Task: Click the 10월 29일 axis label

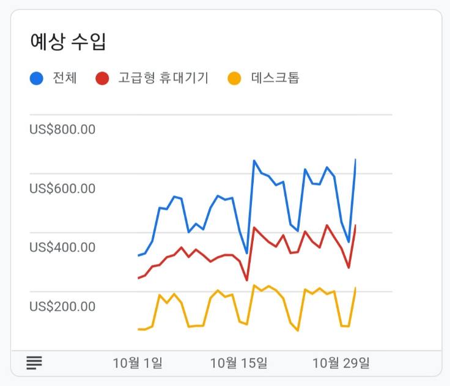Action: tap(341, 363)
